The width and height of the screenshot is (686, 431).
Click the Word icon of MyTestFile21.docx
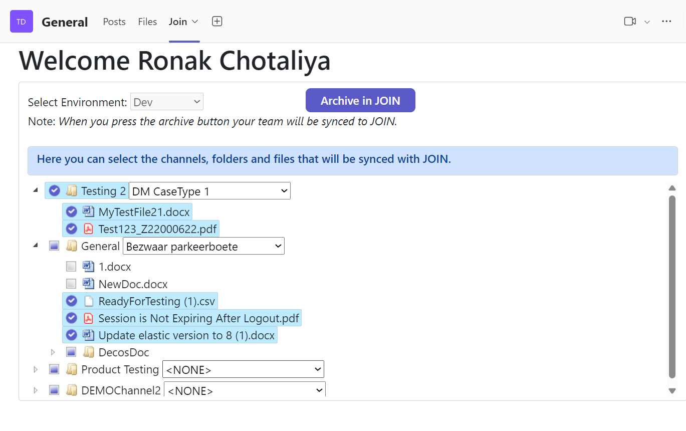point(89,212)
